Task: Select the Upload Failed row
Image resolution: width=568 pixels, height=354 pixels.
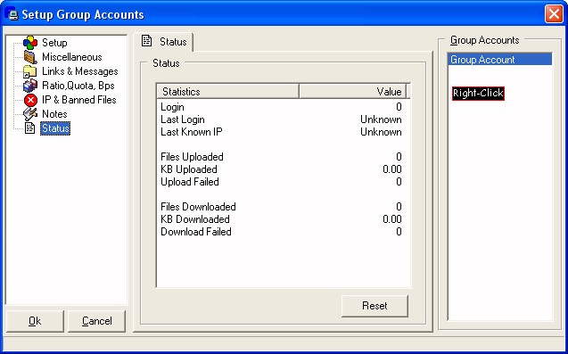Action: pos(281,182)
